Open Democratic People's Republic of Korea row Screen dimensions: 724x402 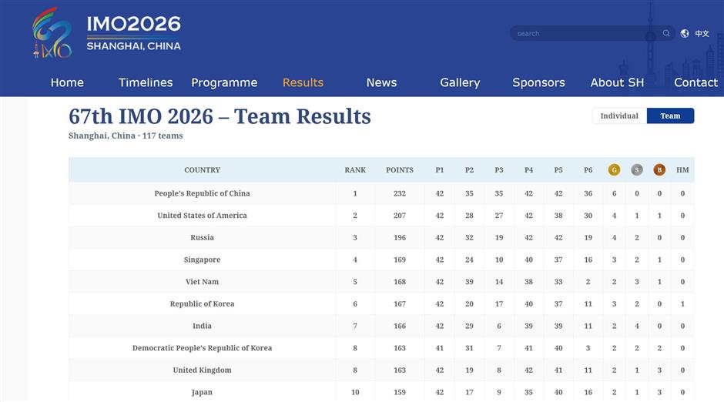(381, 348)
